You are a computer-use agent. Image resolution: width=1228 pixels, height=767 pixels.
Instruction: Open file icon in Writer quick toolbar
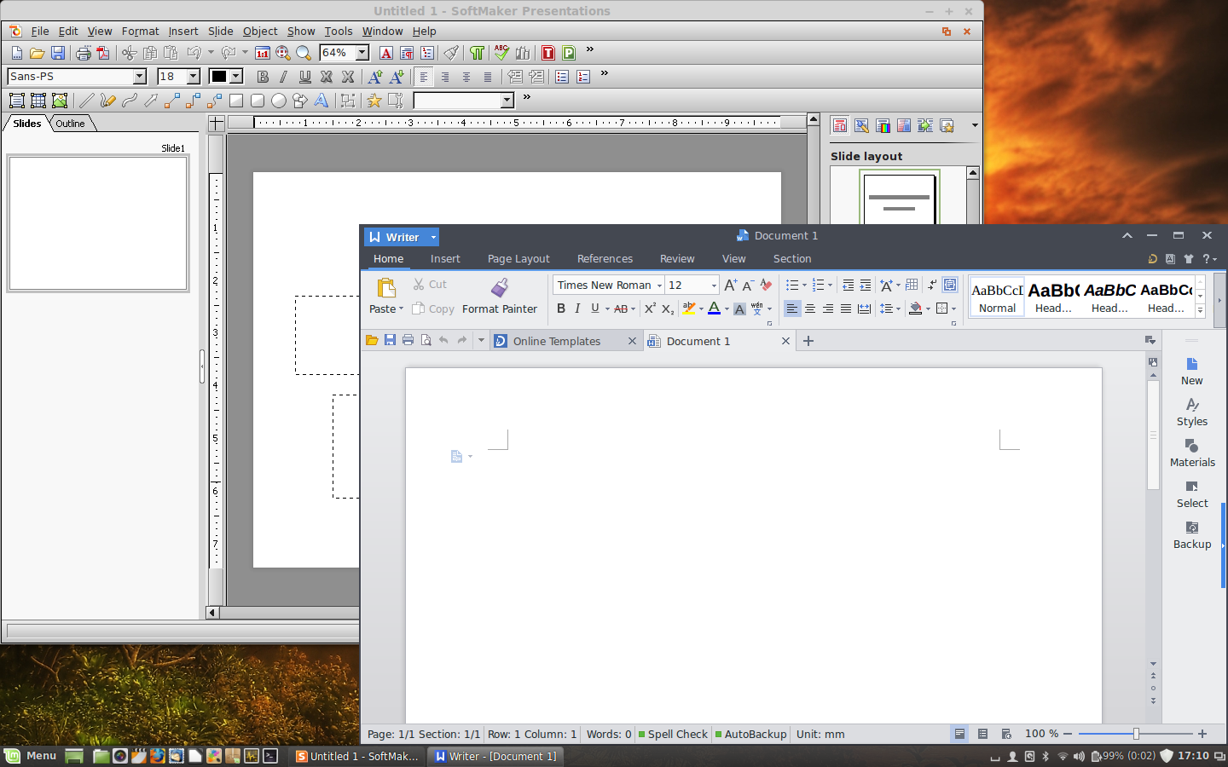pos(372,340)
